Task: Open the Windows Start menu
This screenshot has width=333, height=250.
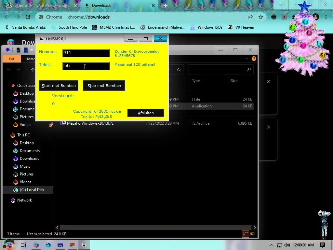Action: coord(8,245)
